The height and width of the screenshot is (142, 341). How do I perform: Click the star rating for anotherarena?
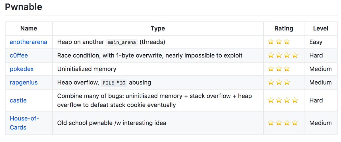279,42
